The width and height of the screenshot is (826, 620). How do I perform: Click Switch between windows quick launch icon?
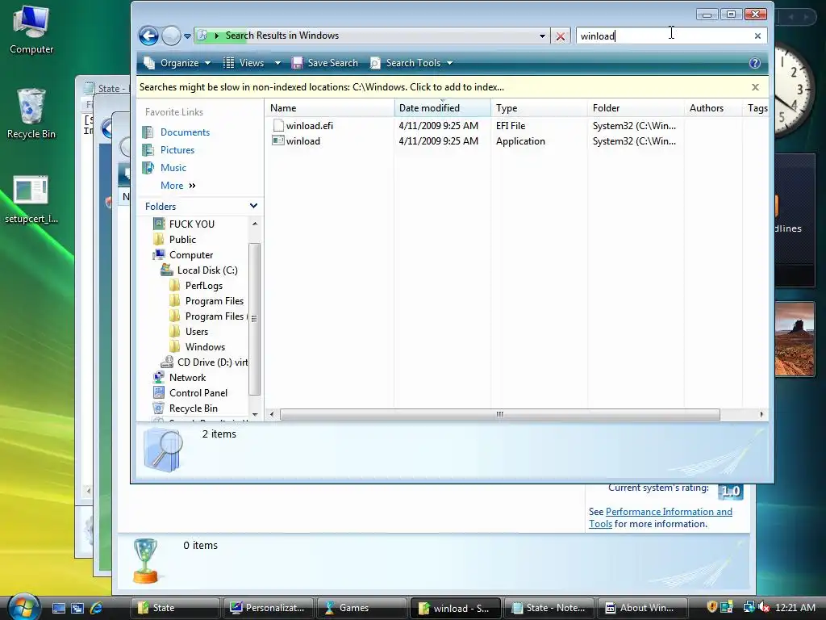[x=77, y=608]
